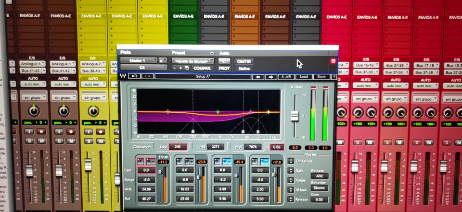Viewport: 462px width, 212px height.
Task: Click first band threshold slider handle
Action: click(x=161, y=172)
